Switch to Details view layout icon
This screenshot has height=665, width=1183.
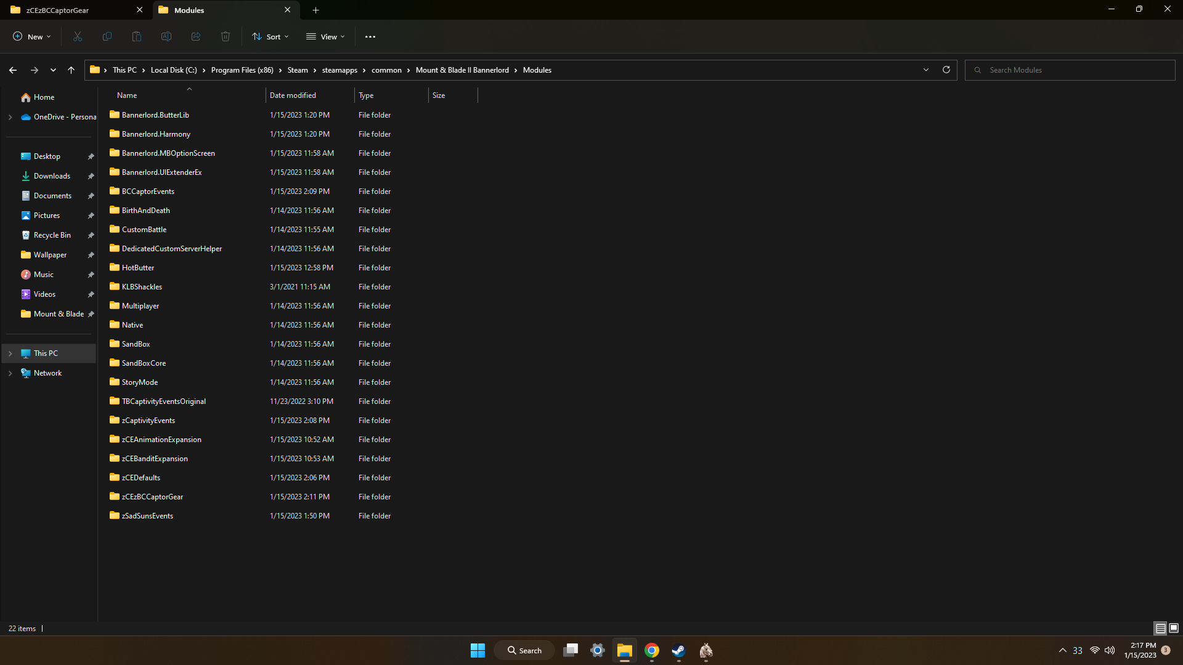pyautogui.click(x=1160, y=628)
